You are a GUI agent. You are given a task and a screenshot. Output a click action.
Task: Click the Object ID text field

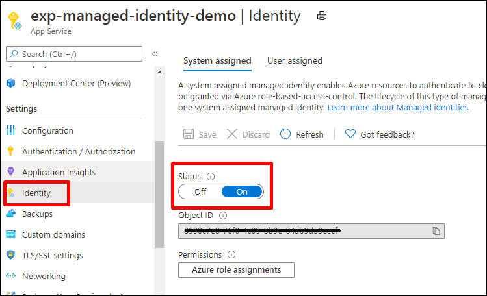click(311, 231)
